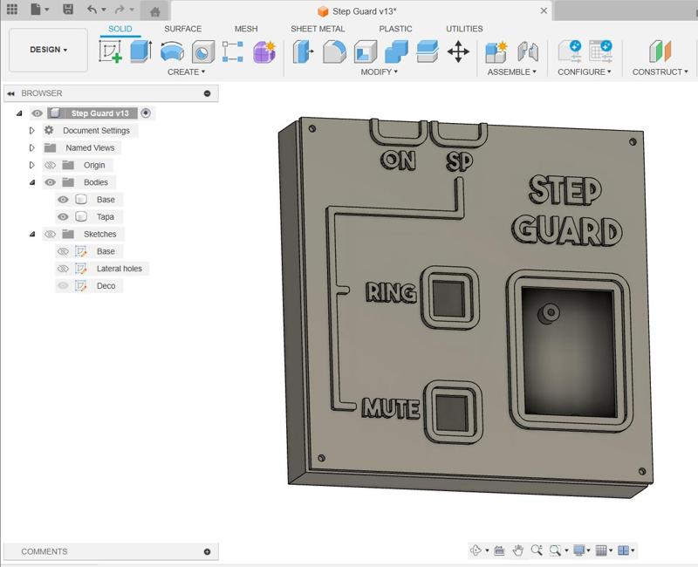Select the Joint tool in Assemble
Viewport: 698px width, 567px height.
tap(528, 52)
